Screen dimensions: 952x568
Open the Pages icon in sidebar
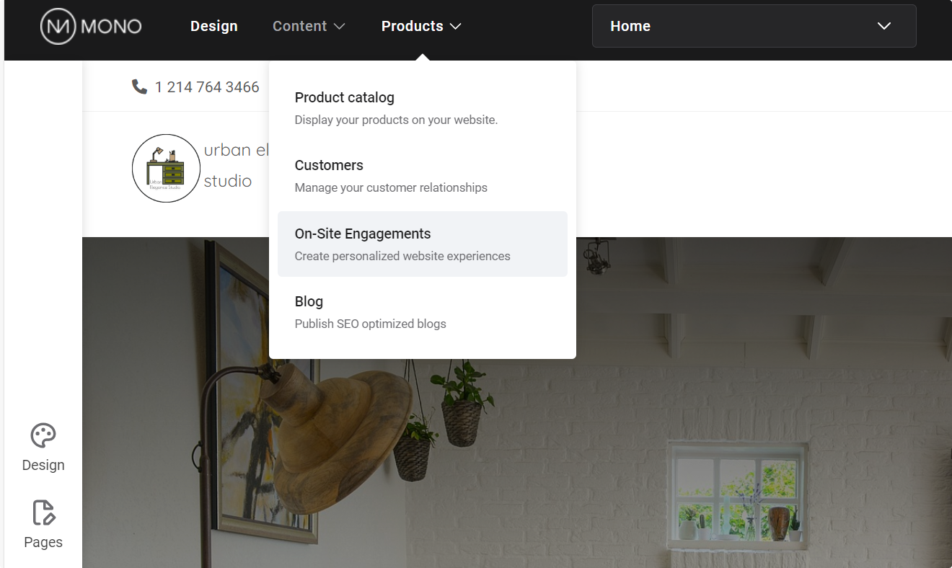point(43,513)
